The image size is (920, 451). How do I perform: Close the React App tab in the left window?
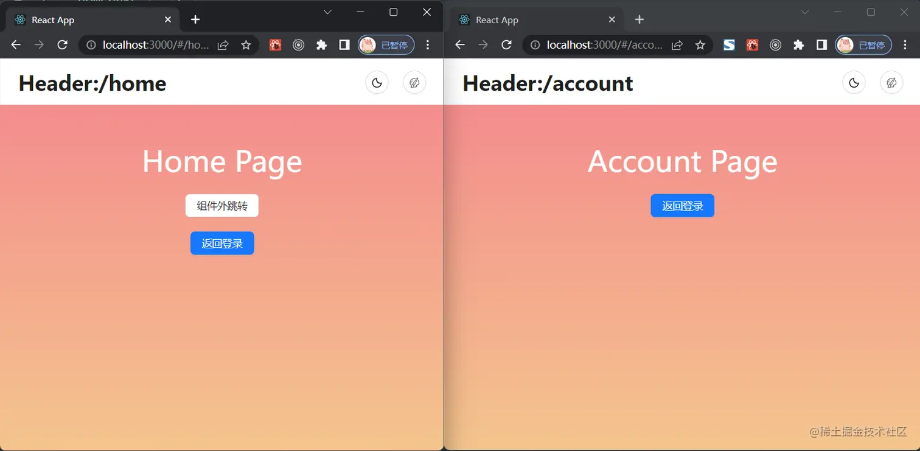[x=168, y=20]
